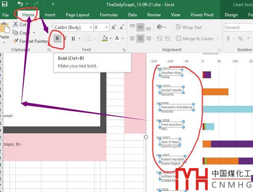Switch to the Insert ribbon tab
Viewport: 253px width, 192px height.
pos(50,15)
